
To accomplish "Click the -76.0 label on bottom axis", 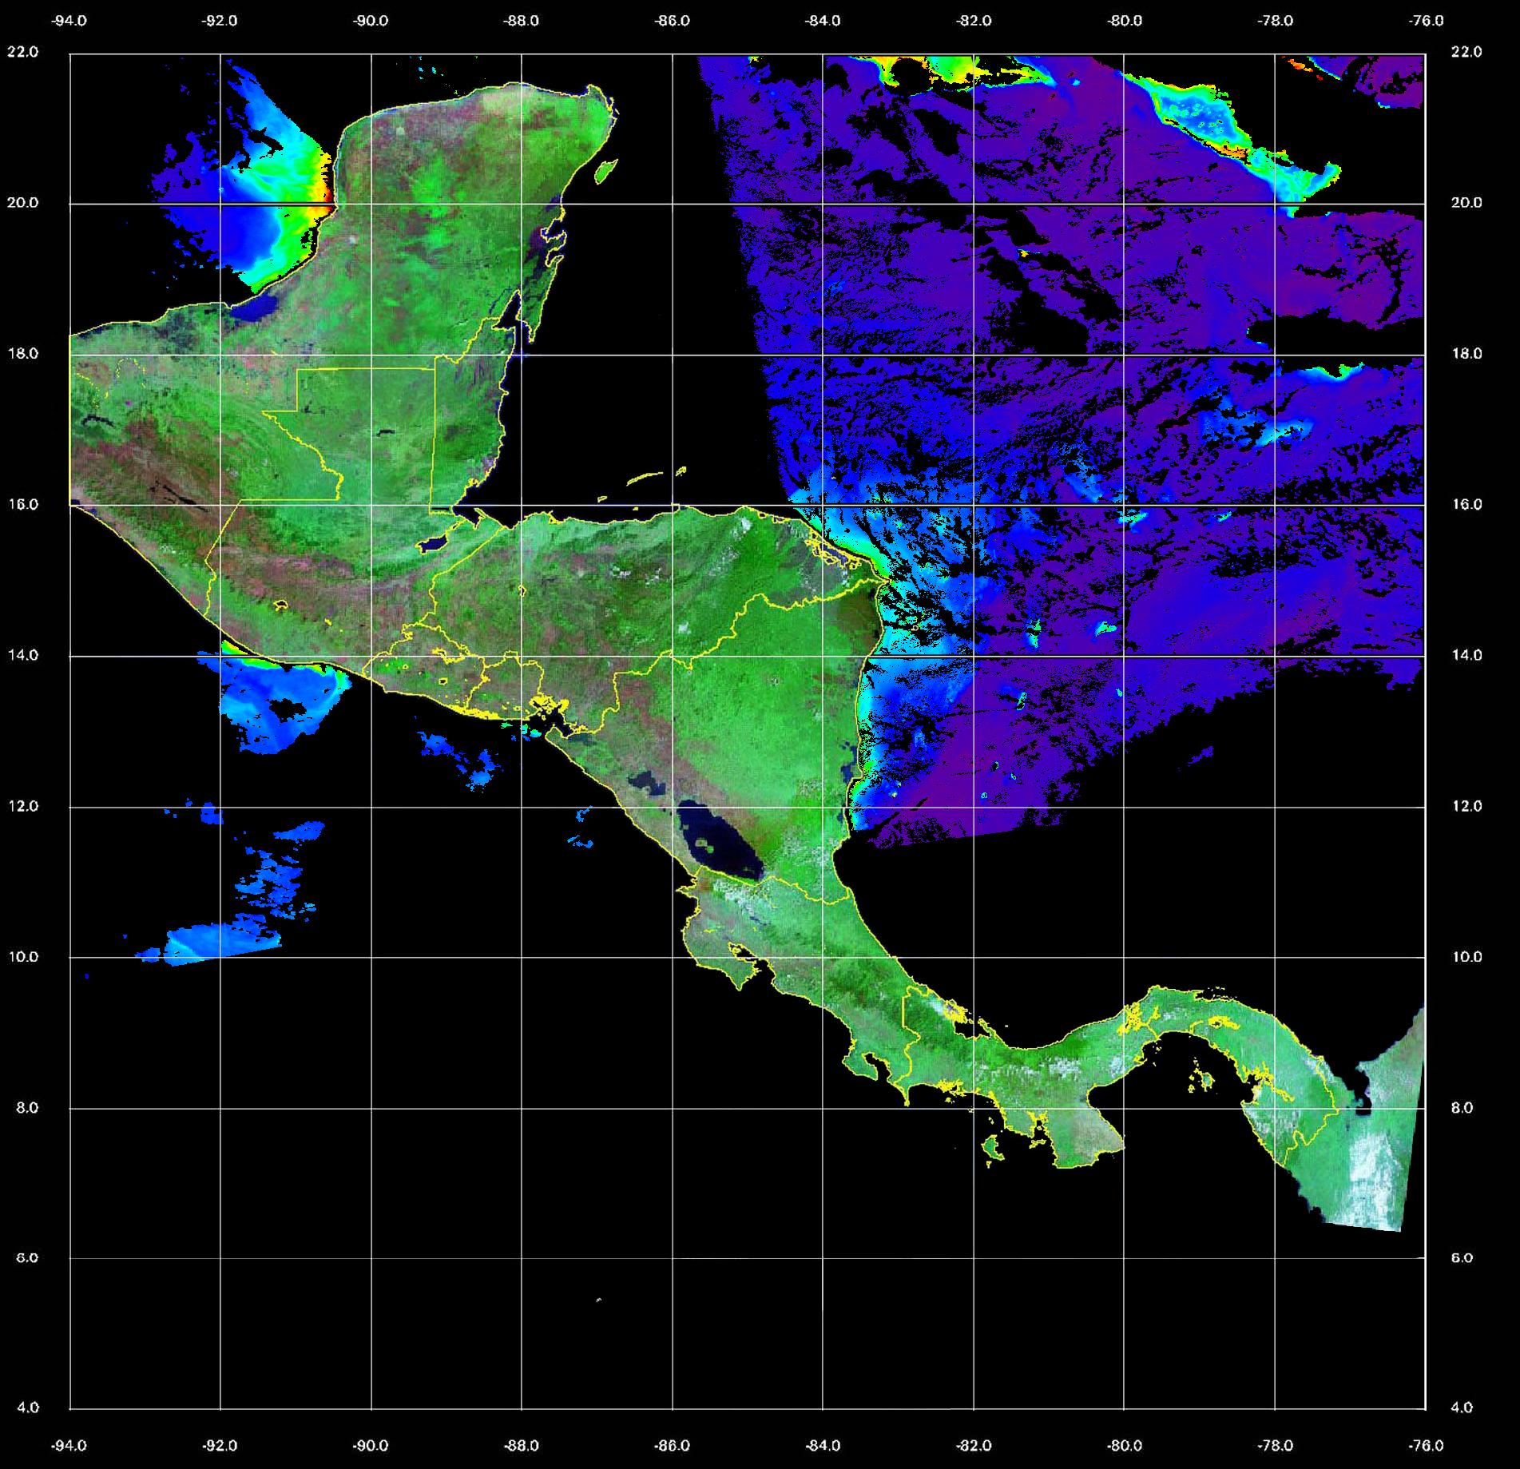I will click(1427, 1446).
